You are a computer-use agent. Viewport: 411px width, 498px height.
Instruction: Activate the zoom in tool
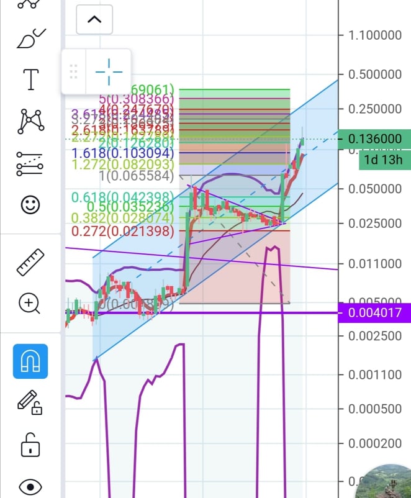[x=30, y=304]
